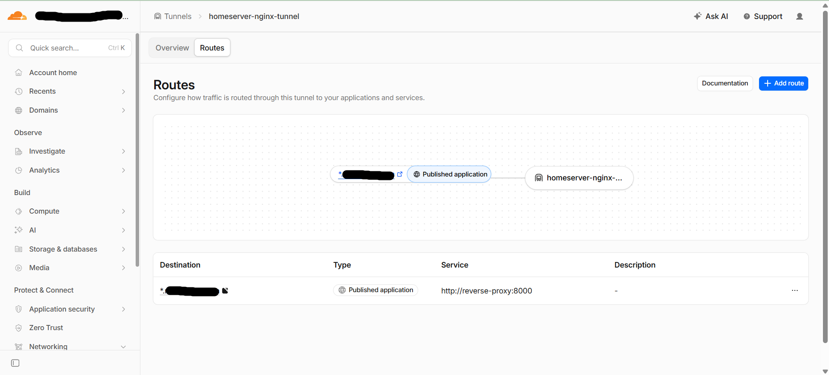Click the Add route button
Screen dimensions: 829x375
(784, 83)
